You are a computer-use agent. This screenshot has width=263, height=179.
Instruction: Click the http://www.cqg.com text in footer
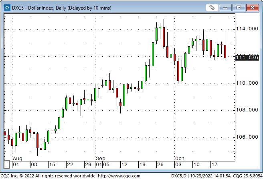coord(119,176)
